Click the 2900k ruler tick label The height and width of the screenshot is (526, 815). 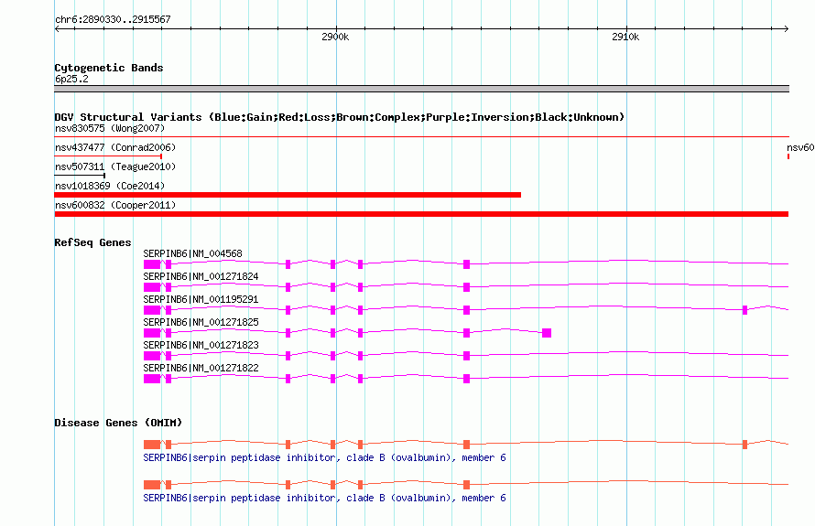coord(335,37)
